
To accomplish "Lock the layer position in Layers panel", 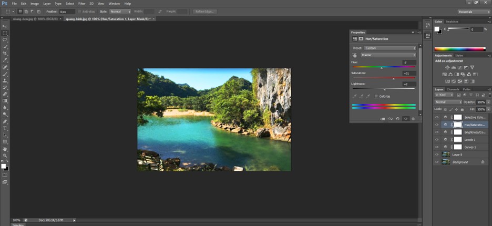I will click(x=457, y=109).
